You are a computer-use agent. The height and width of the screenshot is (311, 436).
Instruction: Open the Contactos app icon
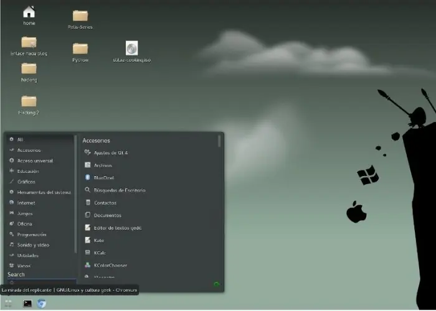coord(88,202)
